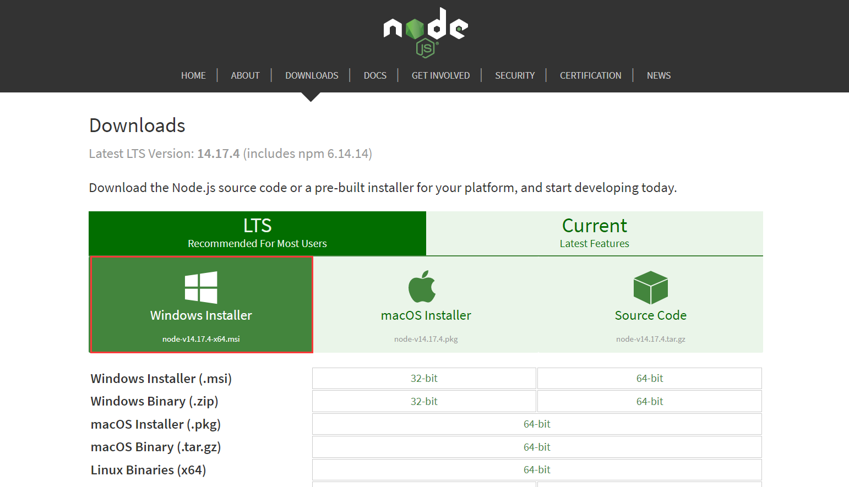Viewport: 849px width, 487px height.
Task: Click the macOS Binary (.tar.gz) row label
Action: 156,447
